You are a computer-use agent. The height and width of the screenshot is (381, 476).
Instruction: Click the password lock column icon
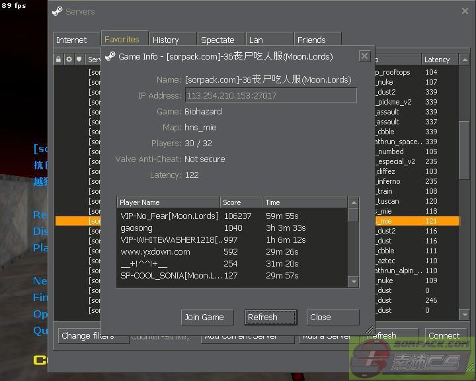59,60
